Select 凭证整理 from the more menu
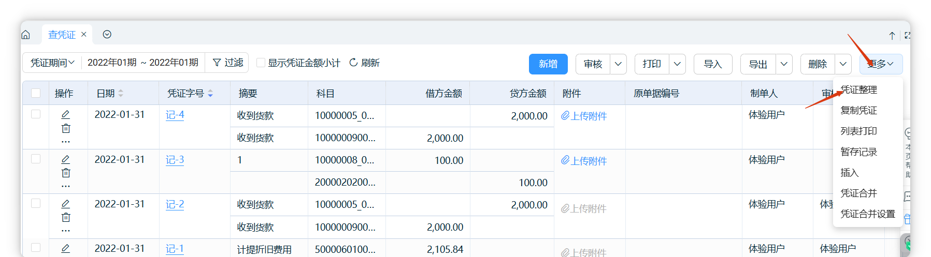Image resolution: width=931 pixels, height=257 pixels. pyautogui.click(x=858, y=90)
